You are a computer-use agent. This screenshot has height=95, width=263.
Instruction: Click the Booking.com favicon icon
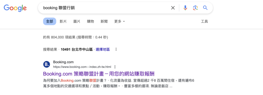coord(47,64)
